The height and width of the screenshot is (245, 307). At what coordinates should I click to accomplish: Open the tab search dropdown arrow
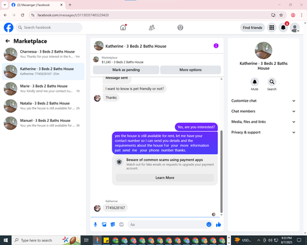pyautogui.click(x=5, y=5)
